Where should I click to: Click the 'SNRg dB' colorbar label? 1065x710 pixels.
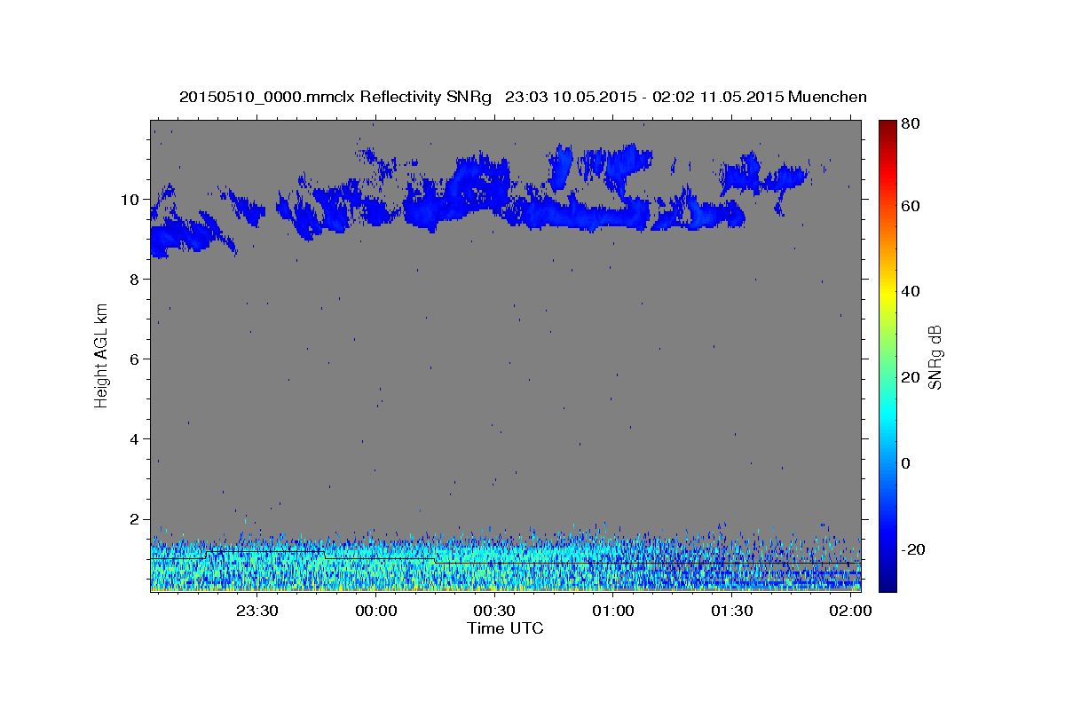click(935, 357)
